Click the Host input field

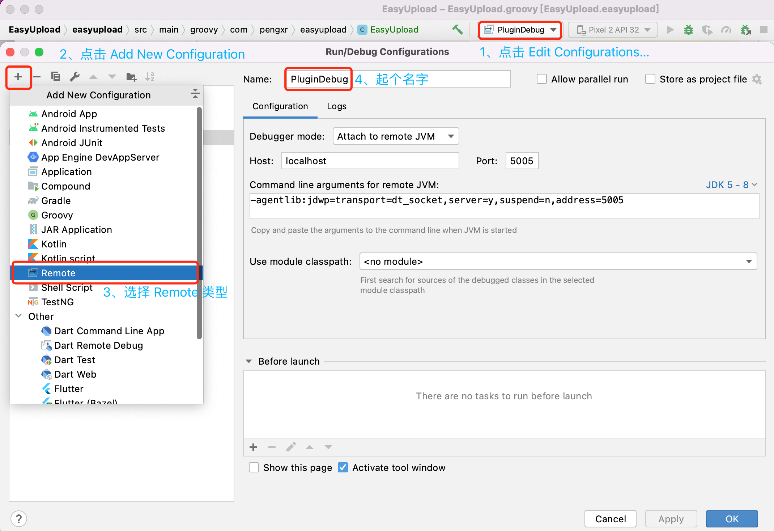(x=370, y=161)
